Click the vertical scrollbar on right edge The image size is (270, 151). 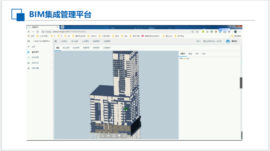(x=241, y=83)
